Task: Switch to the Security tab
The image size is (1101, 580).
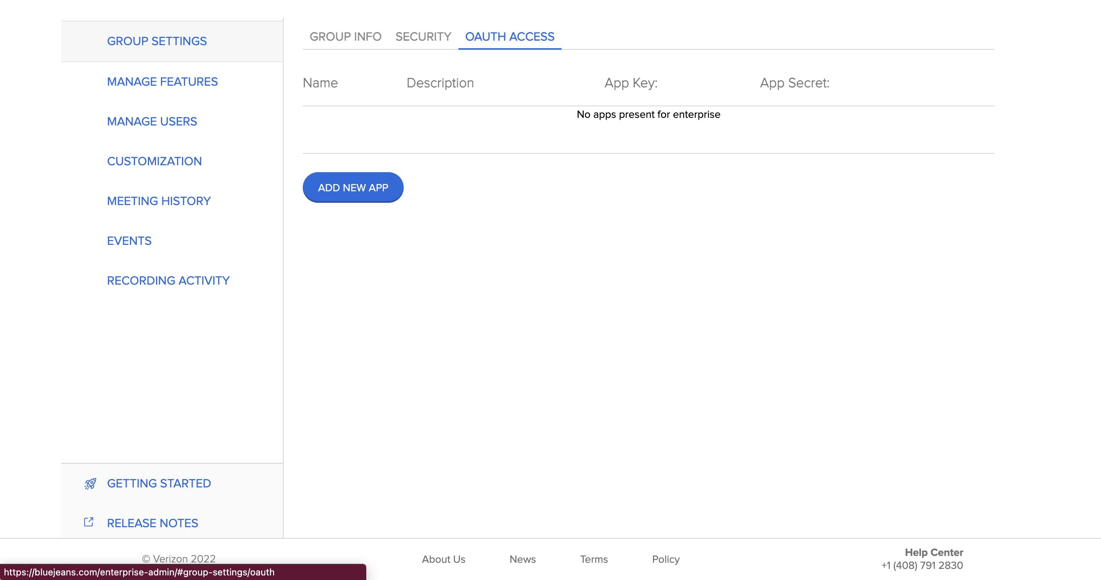Action: tap(423, 37)
